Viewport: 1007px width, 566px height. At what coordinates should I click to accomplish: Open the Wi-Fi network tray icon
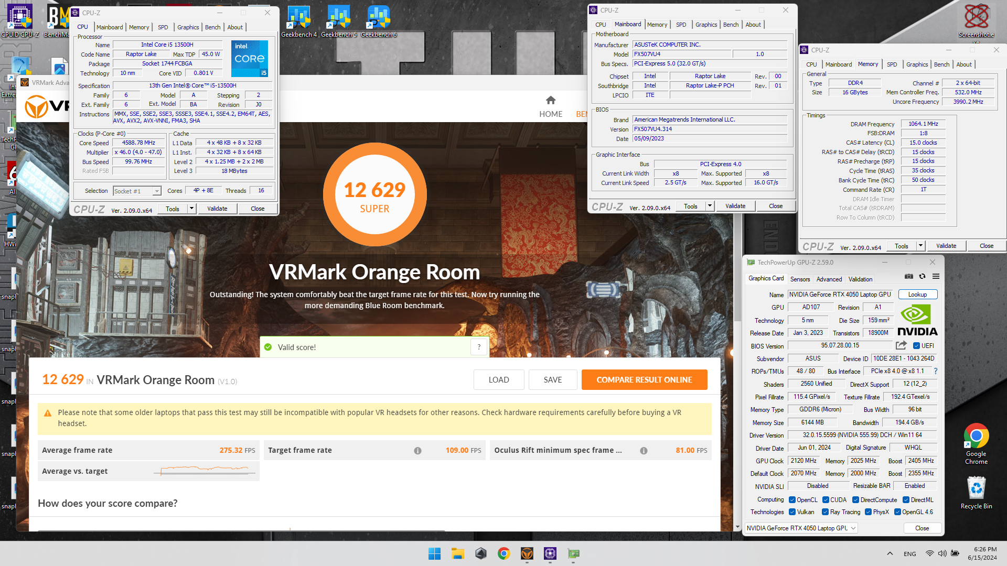(x=929, y=553)
